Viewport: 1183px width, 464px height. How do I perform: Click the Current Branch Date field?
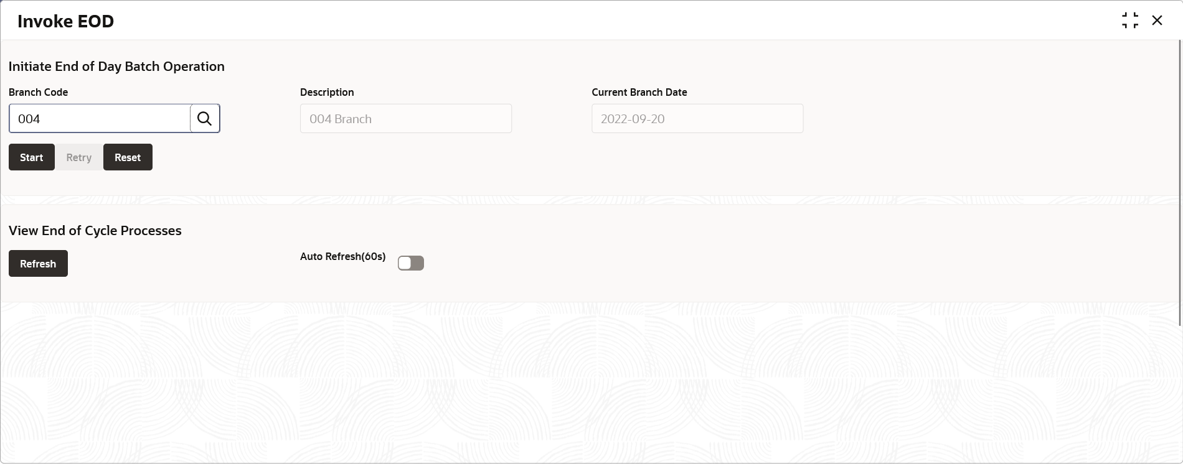click(x=697, y=118)
